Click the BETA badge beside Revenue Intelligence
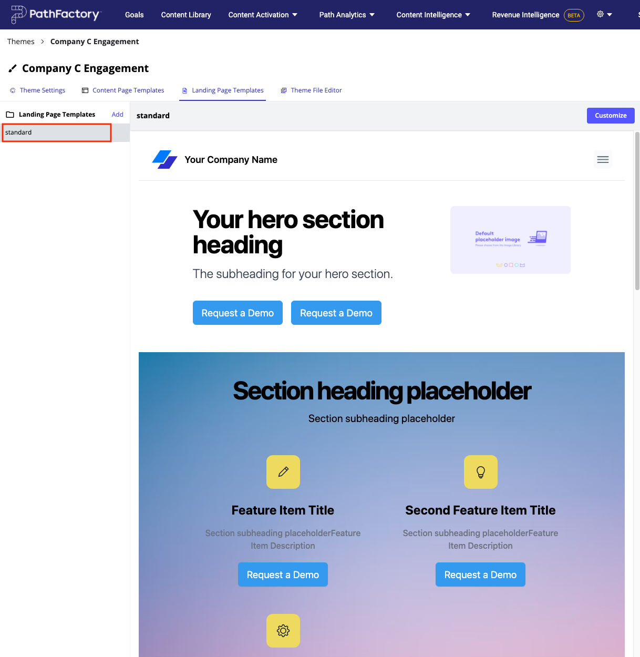Screen dimensions: 640x657 coord(574,15)
